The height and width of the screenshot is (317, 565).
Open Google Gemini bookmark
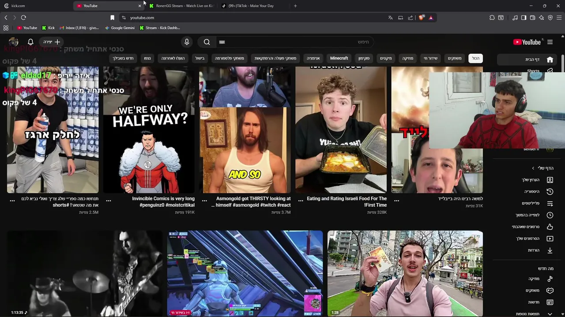coord(120,28)
